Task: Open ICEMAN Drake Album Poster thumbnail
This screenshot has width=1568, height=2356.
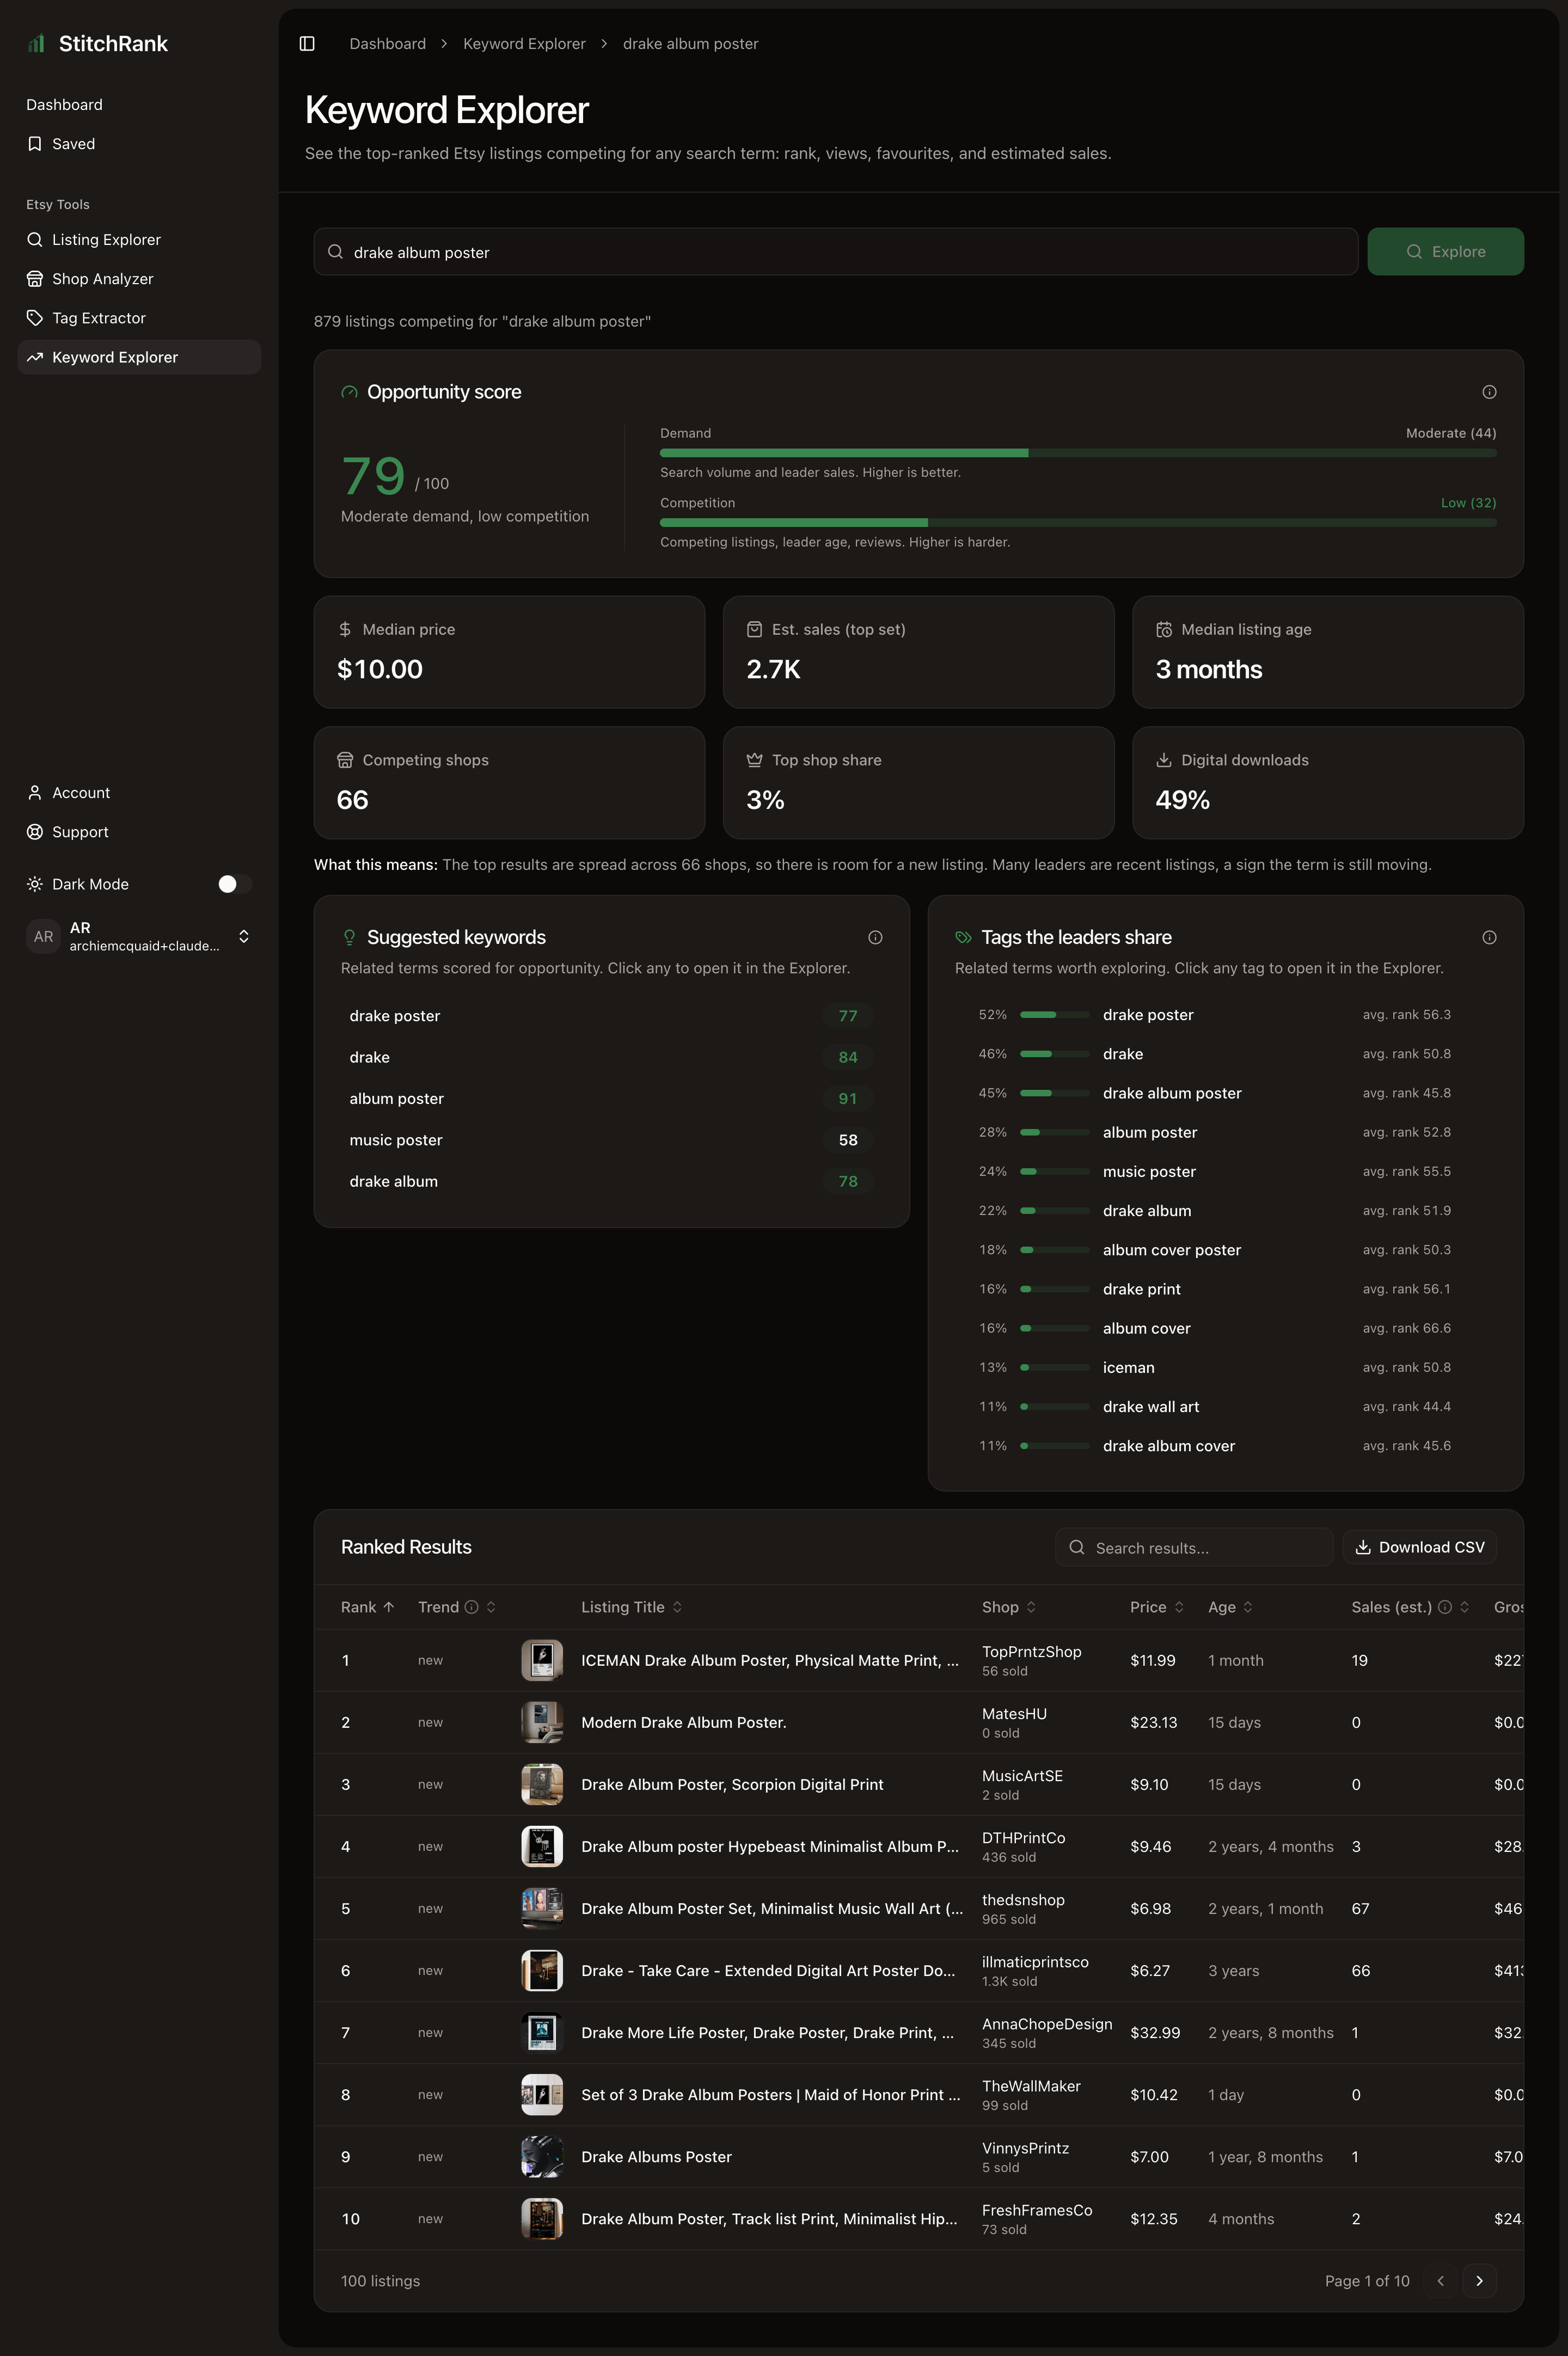Action: coord(542,1660)
